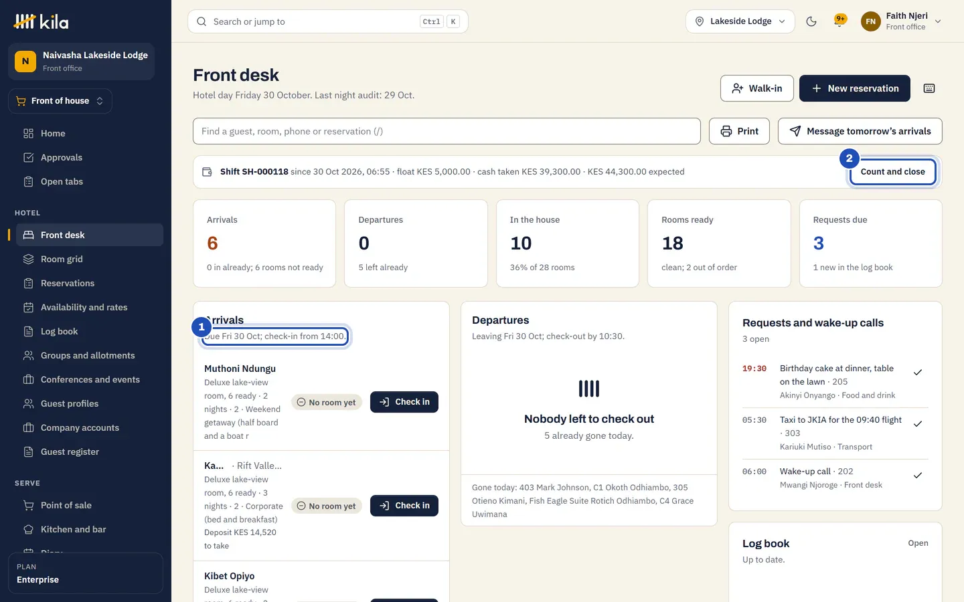Click the Company accounts briefcase icon
Image resolution: width=964 pixels, height=602 pixels.
coord(28,428)
